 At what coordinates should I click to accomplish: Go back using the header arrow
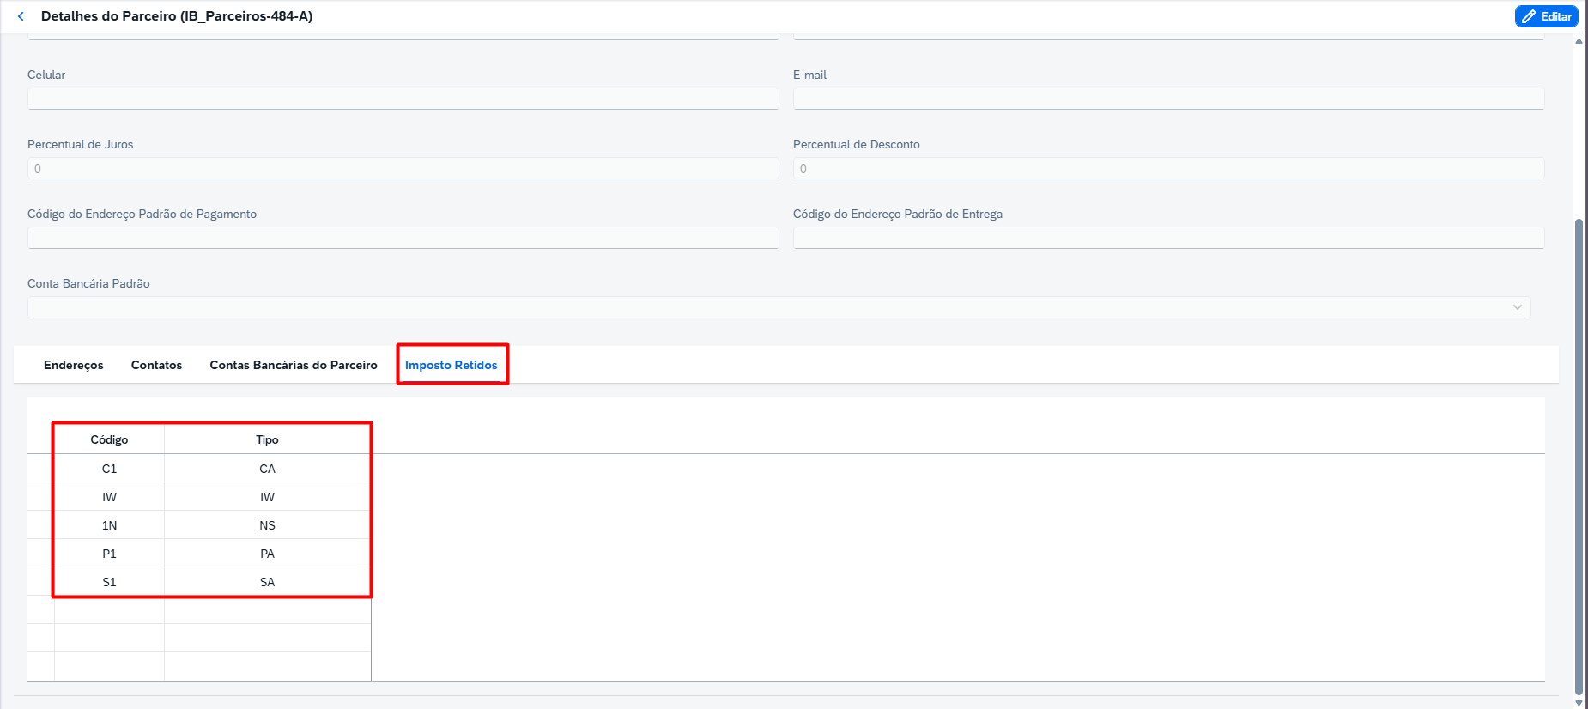point(21,16)
